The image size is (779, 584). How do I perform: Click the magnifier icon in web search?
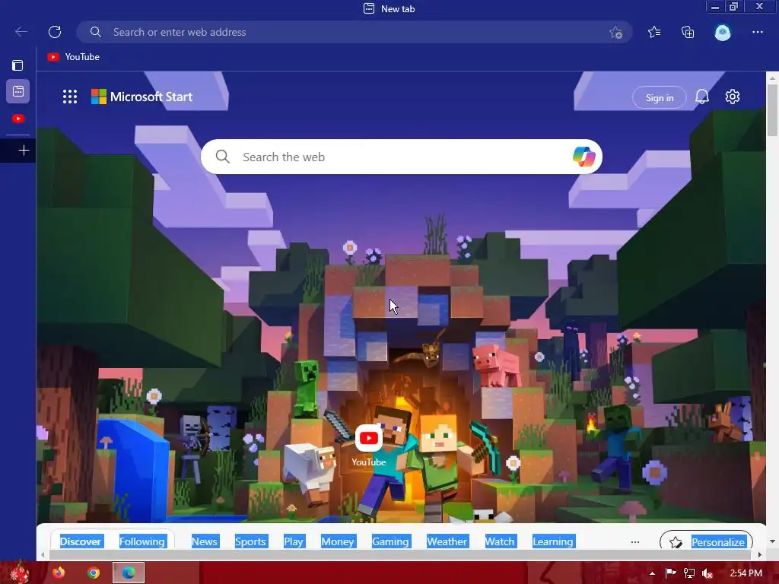click(x=223, y=157)
